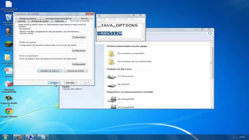Click the taskbar clock
Image resolution: width=249 pixels, height=140 pixels.
tap(242, 137)
